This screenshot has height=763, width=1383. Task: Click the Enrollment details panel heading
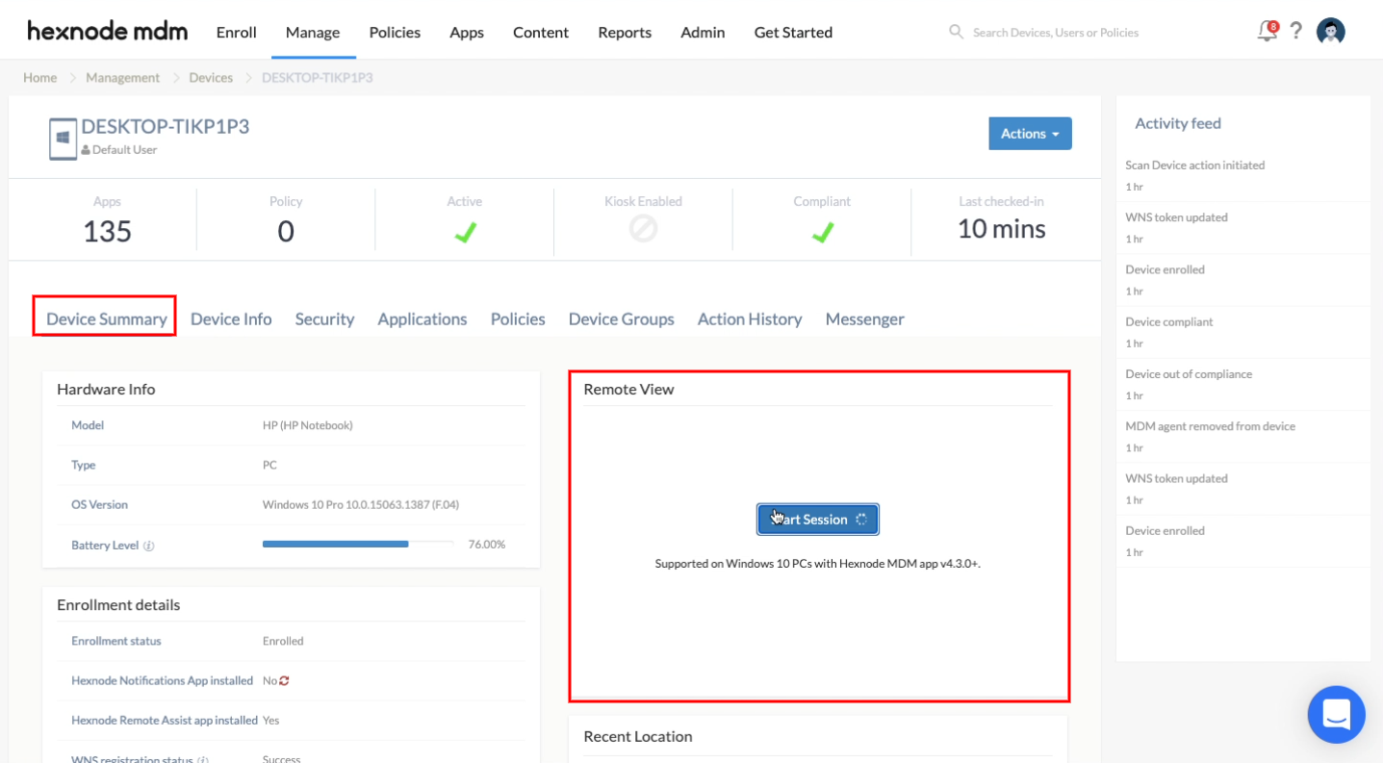coord(118,604)
